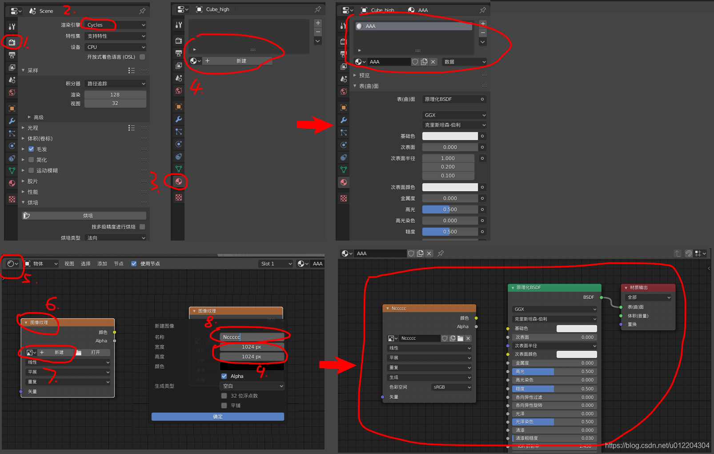
Task: Open Object Constraints tab in Scene panel
Action: [12, 158]
